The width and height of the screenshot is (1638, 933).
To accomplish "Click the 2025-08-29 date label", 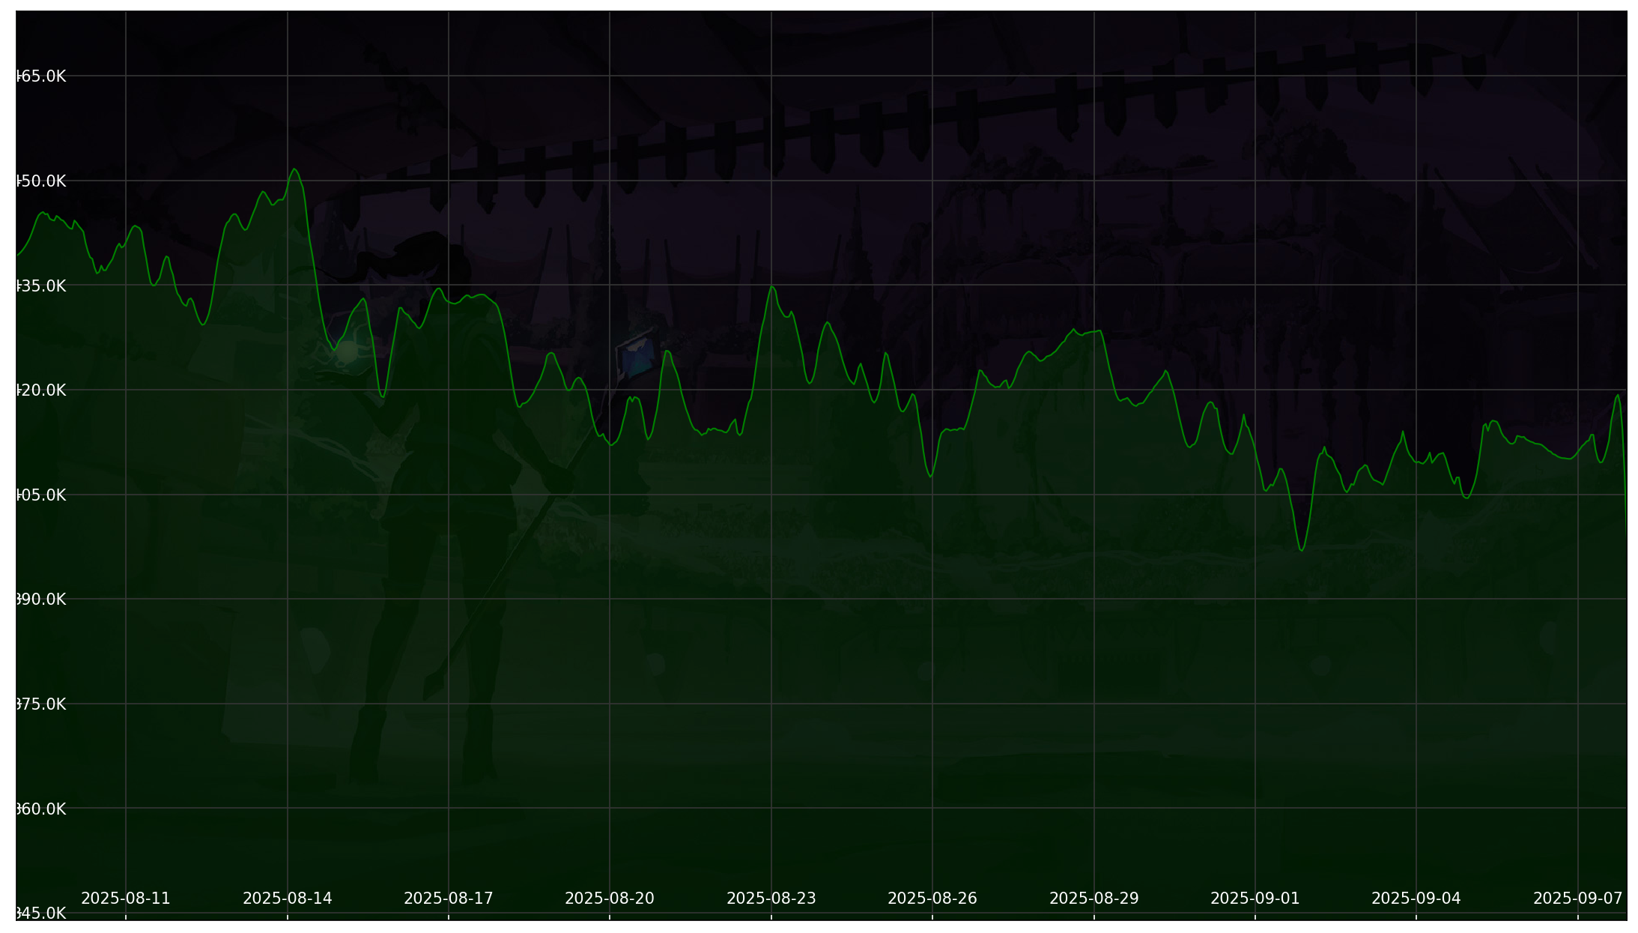I will click(x=1093, y=898).
